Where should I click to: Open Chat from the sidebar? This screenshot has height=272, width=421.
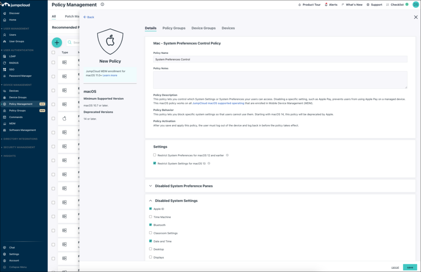point(12,247)
